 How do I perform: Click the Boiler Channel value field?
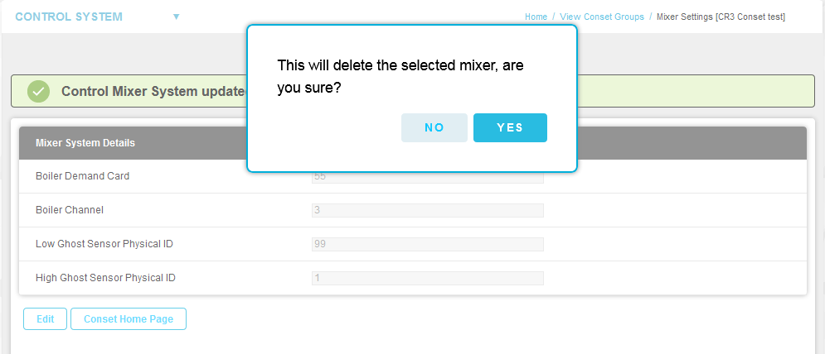pos(427,210)
